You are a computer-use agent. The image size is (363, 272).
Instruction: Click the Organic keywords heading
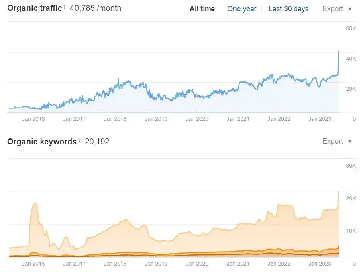[x=42, y=142]
